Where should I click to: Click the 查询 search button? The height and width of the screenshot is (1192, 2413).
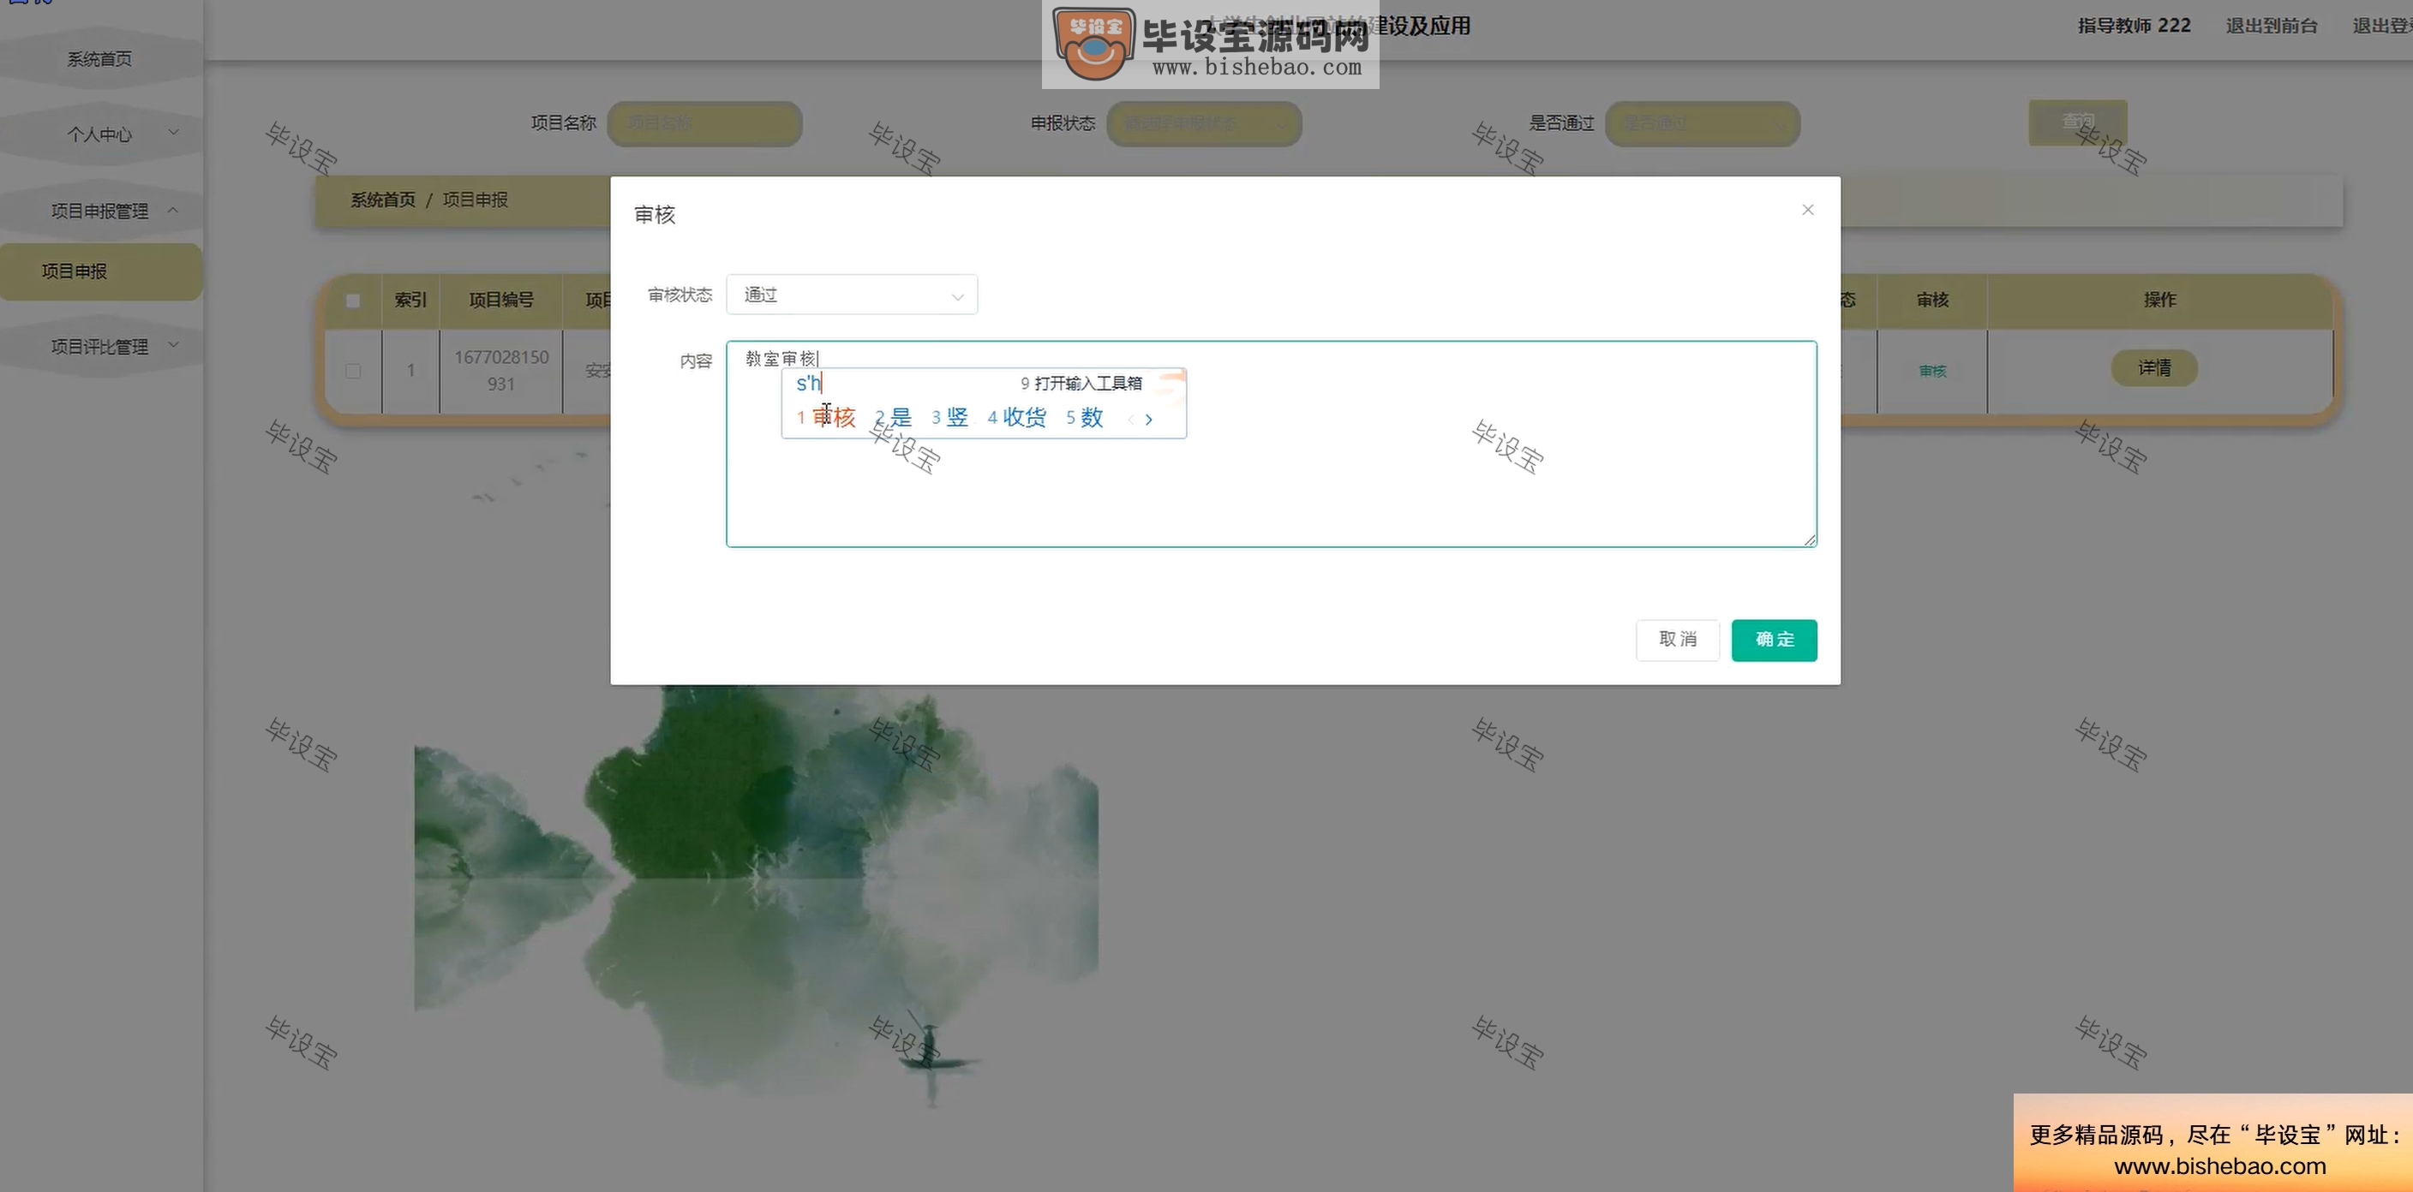click(x=2078, y=122)
